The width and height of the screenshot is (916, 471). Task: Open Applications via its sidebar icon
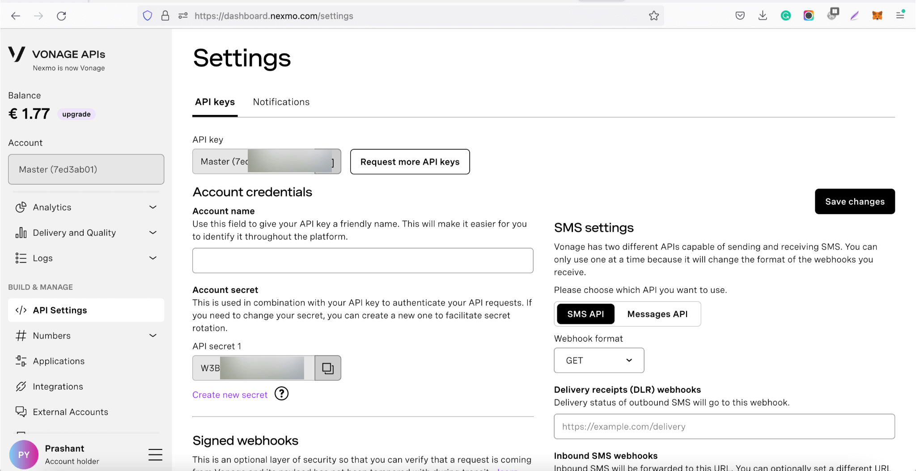pyautogui.click(x=21, y=361)
